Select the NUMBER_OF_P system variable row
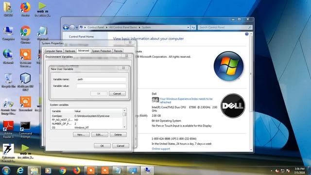This screenshot has height=175, width=311. [86, 124]
